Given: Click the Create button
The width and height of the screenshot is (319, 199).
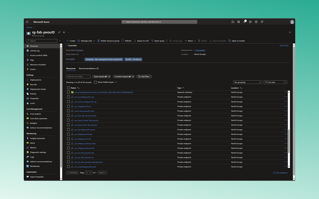Looking at the screenshot, I should [71, 41].
